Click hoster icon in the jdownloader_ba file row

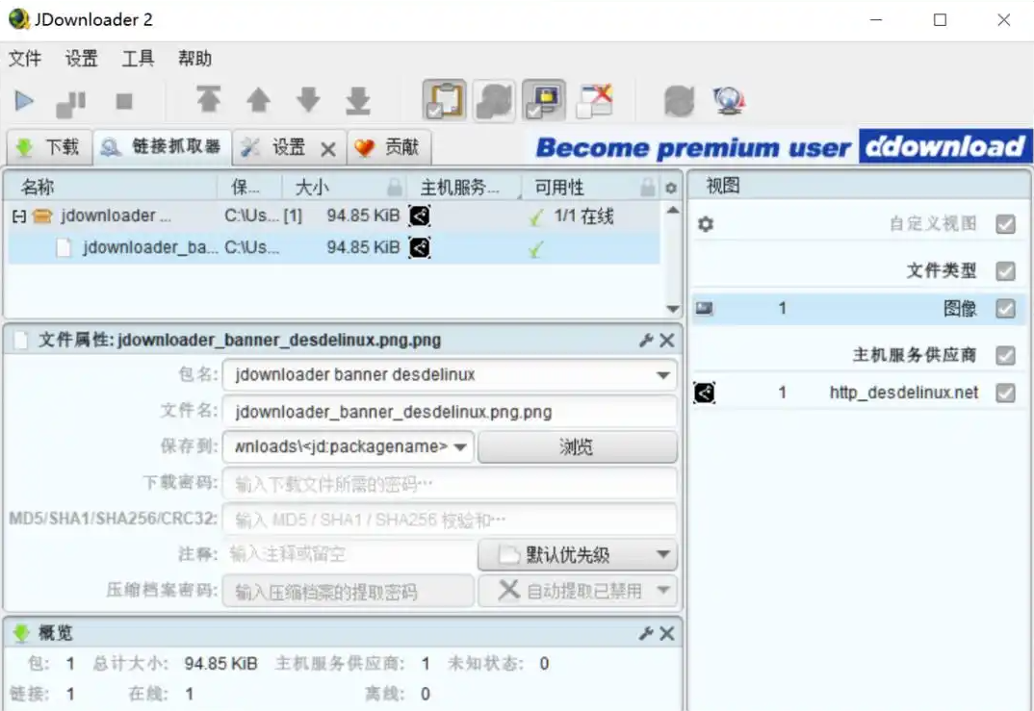tap(420, 247)
